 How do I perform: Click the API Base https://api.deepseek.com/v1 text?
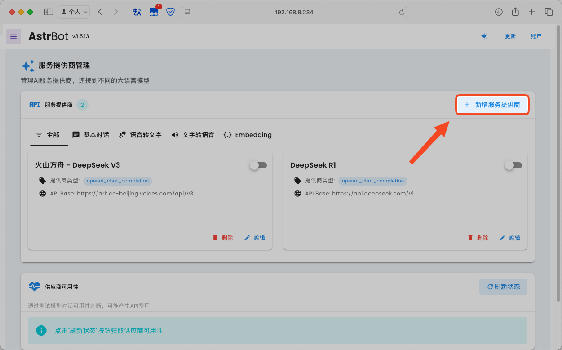point(359,194)
